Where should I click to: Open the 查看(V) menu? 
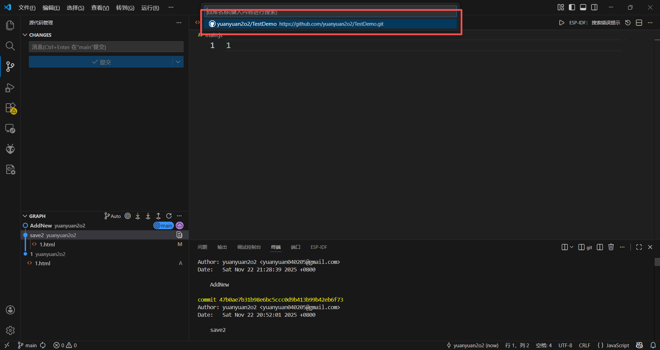click(x=100, y=8)
